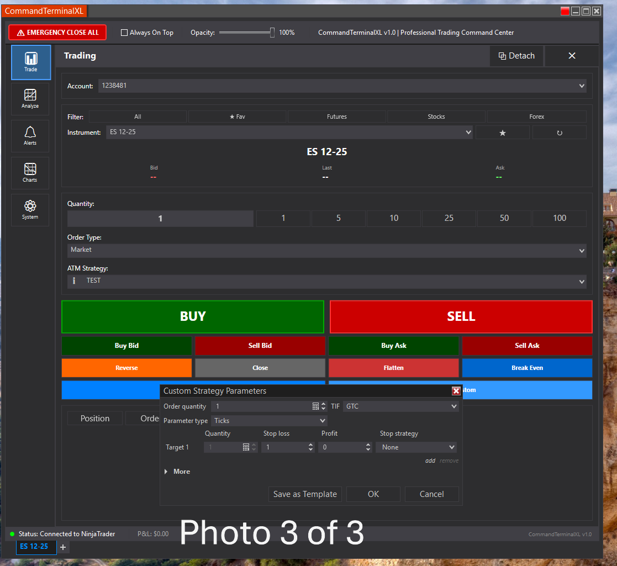Click the green BUY button
The image size is (617, 566).
pyautogui.click(x=192, y=316)
